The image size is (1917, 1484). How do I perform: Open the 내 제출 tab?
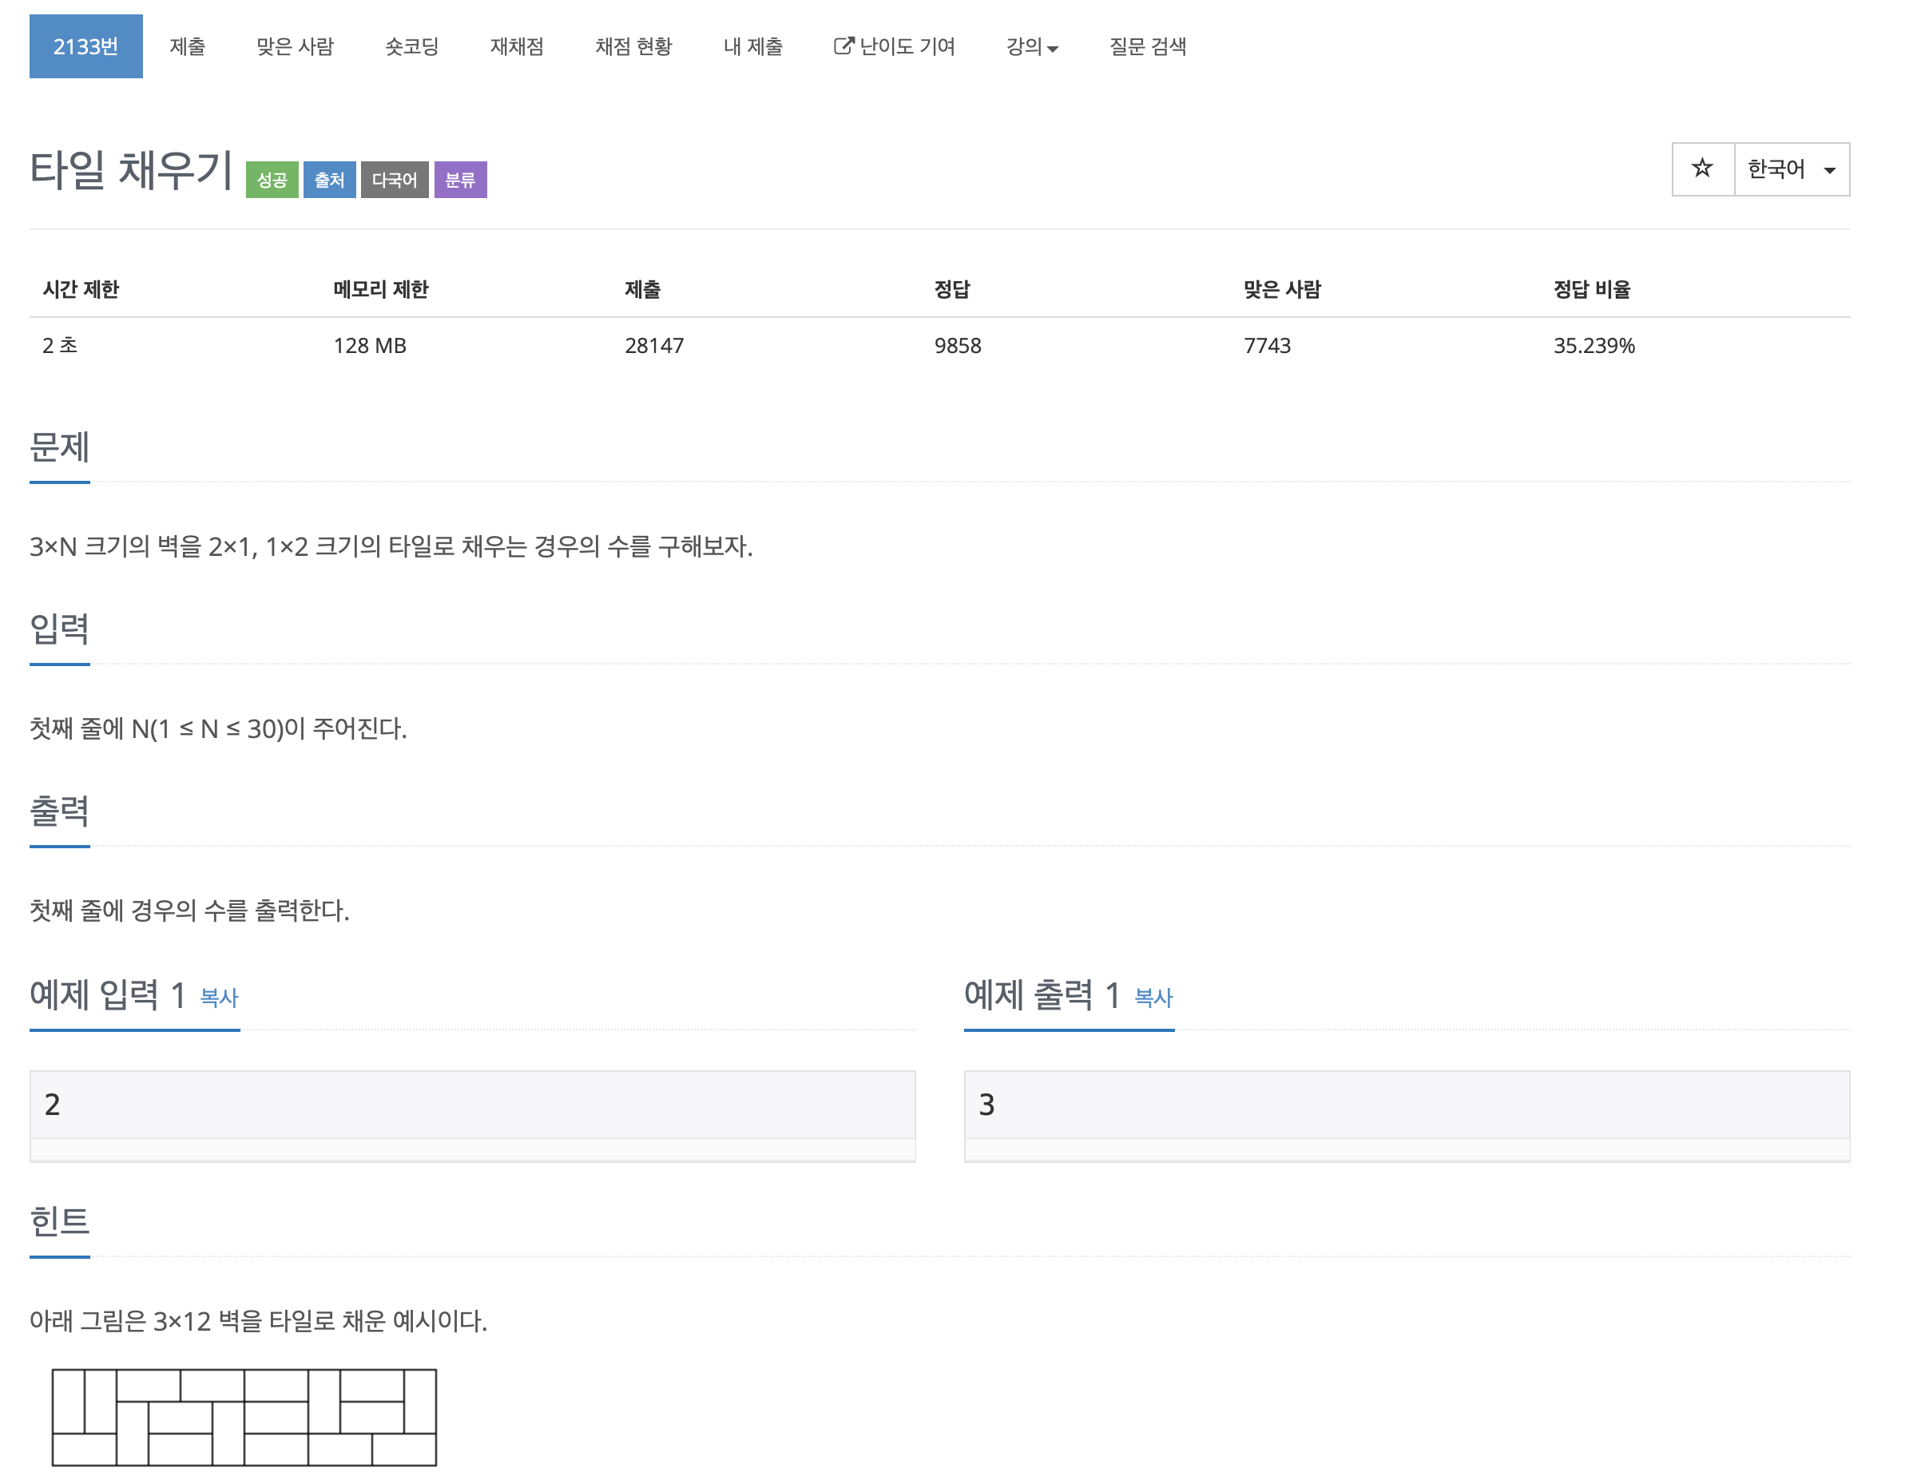point(752,46)
